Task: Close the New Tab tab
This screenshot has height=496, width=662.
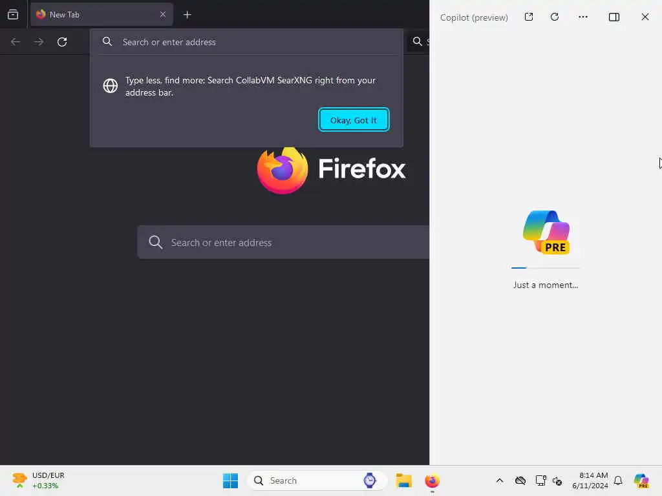Action: click(162, 14)
